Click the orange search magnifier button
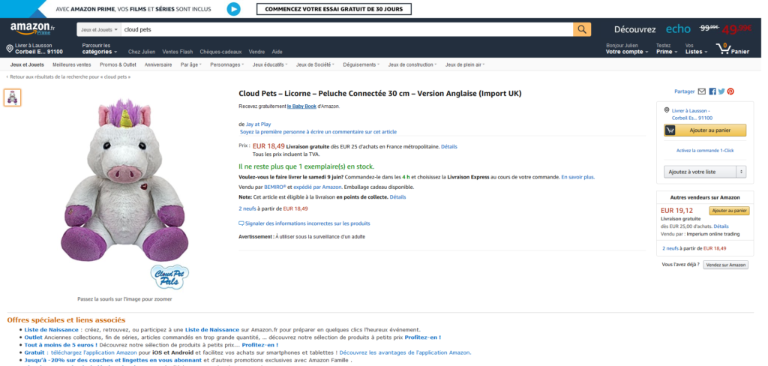 pos(582,29)
